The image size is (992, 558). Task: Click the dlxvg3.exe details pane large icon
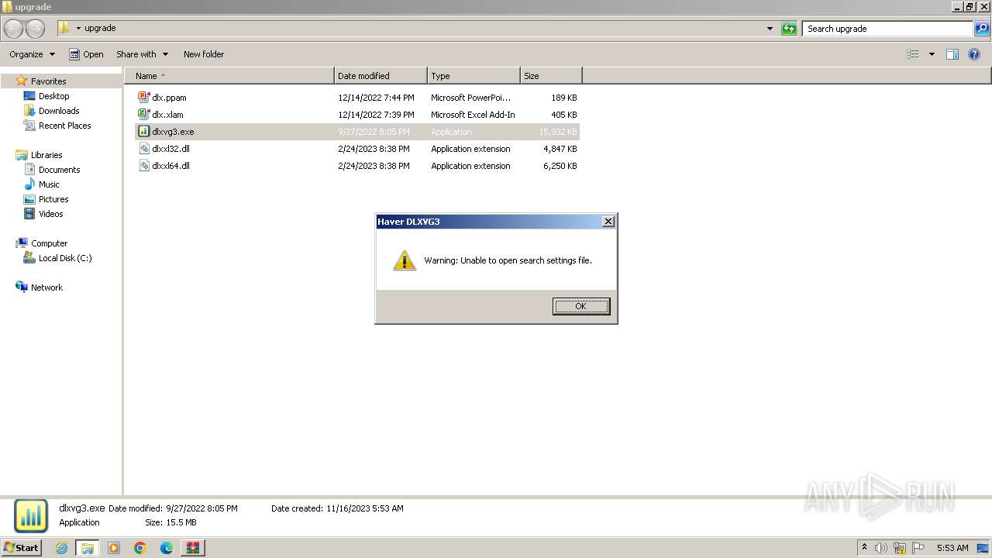(x=31, y=516)
